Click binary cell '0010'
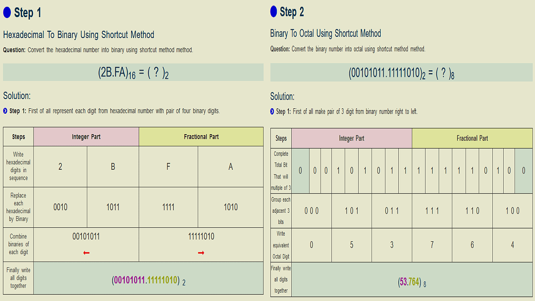The image size is (535, 301). point(60,207)
